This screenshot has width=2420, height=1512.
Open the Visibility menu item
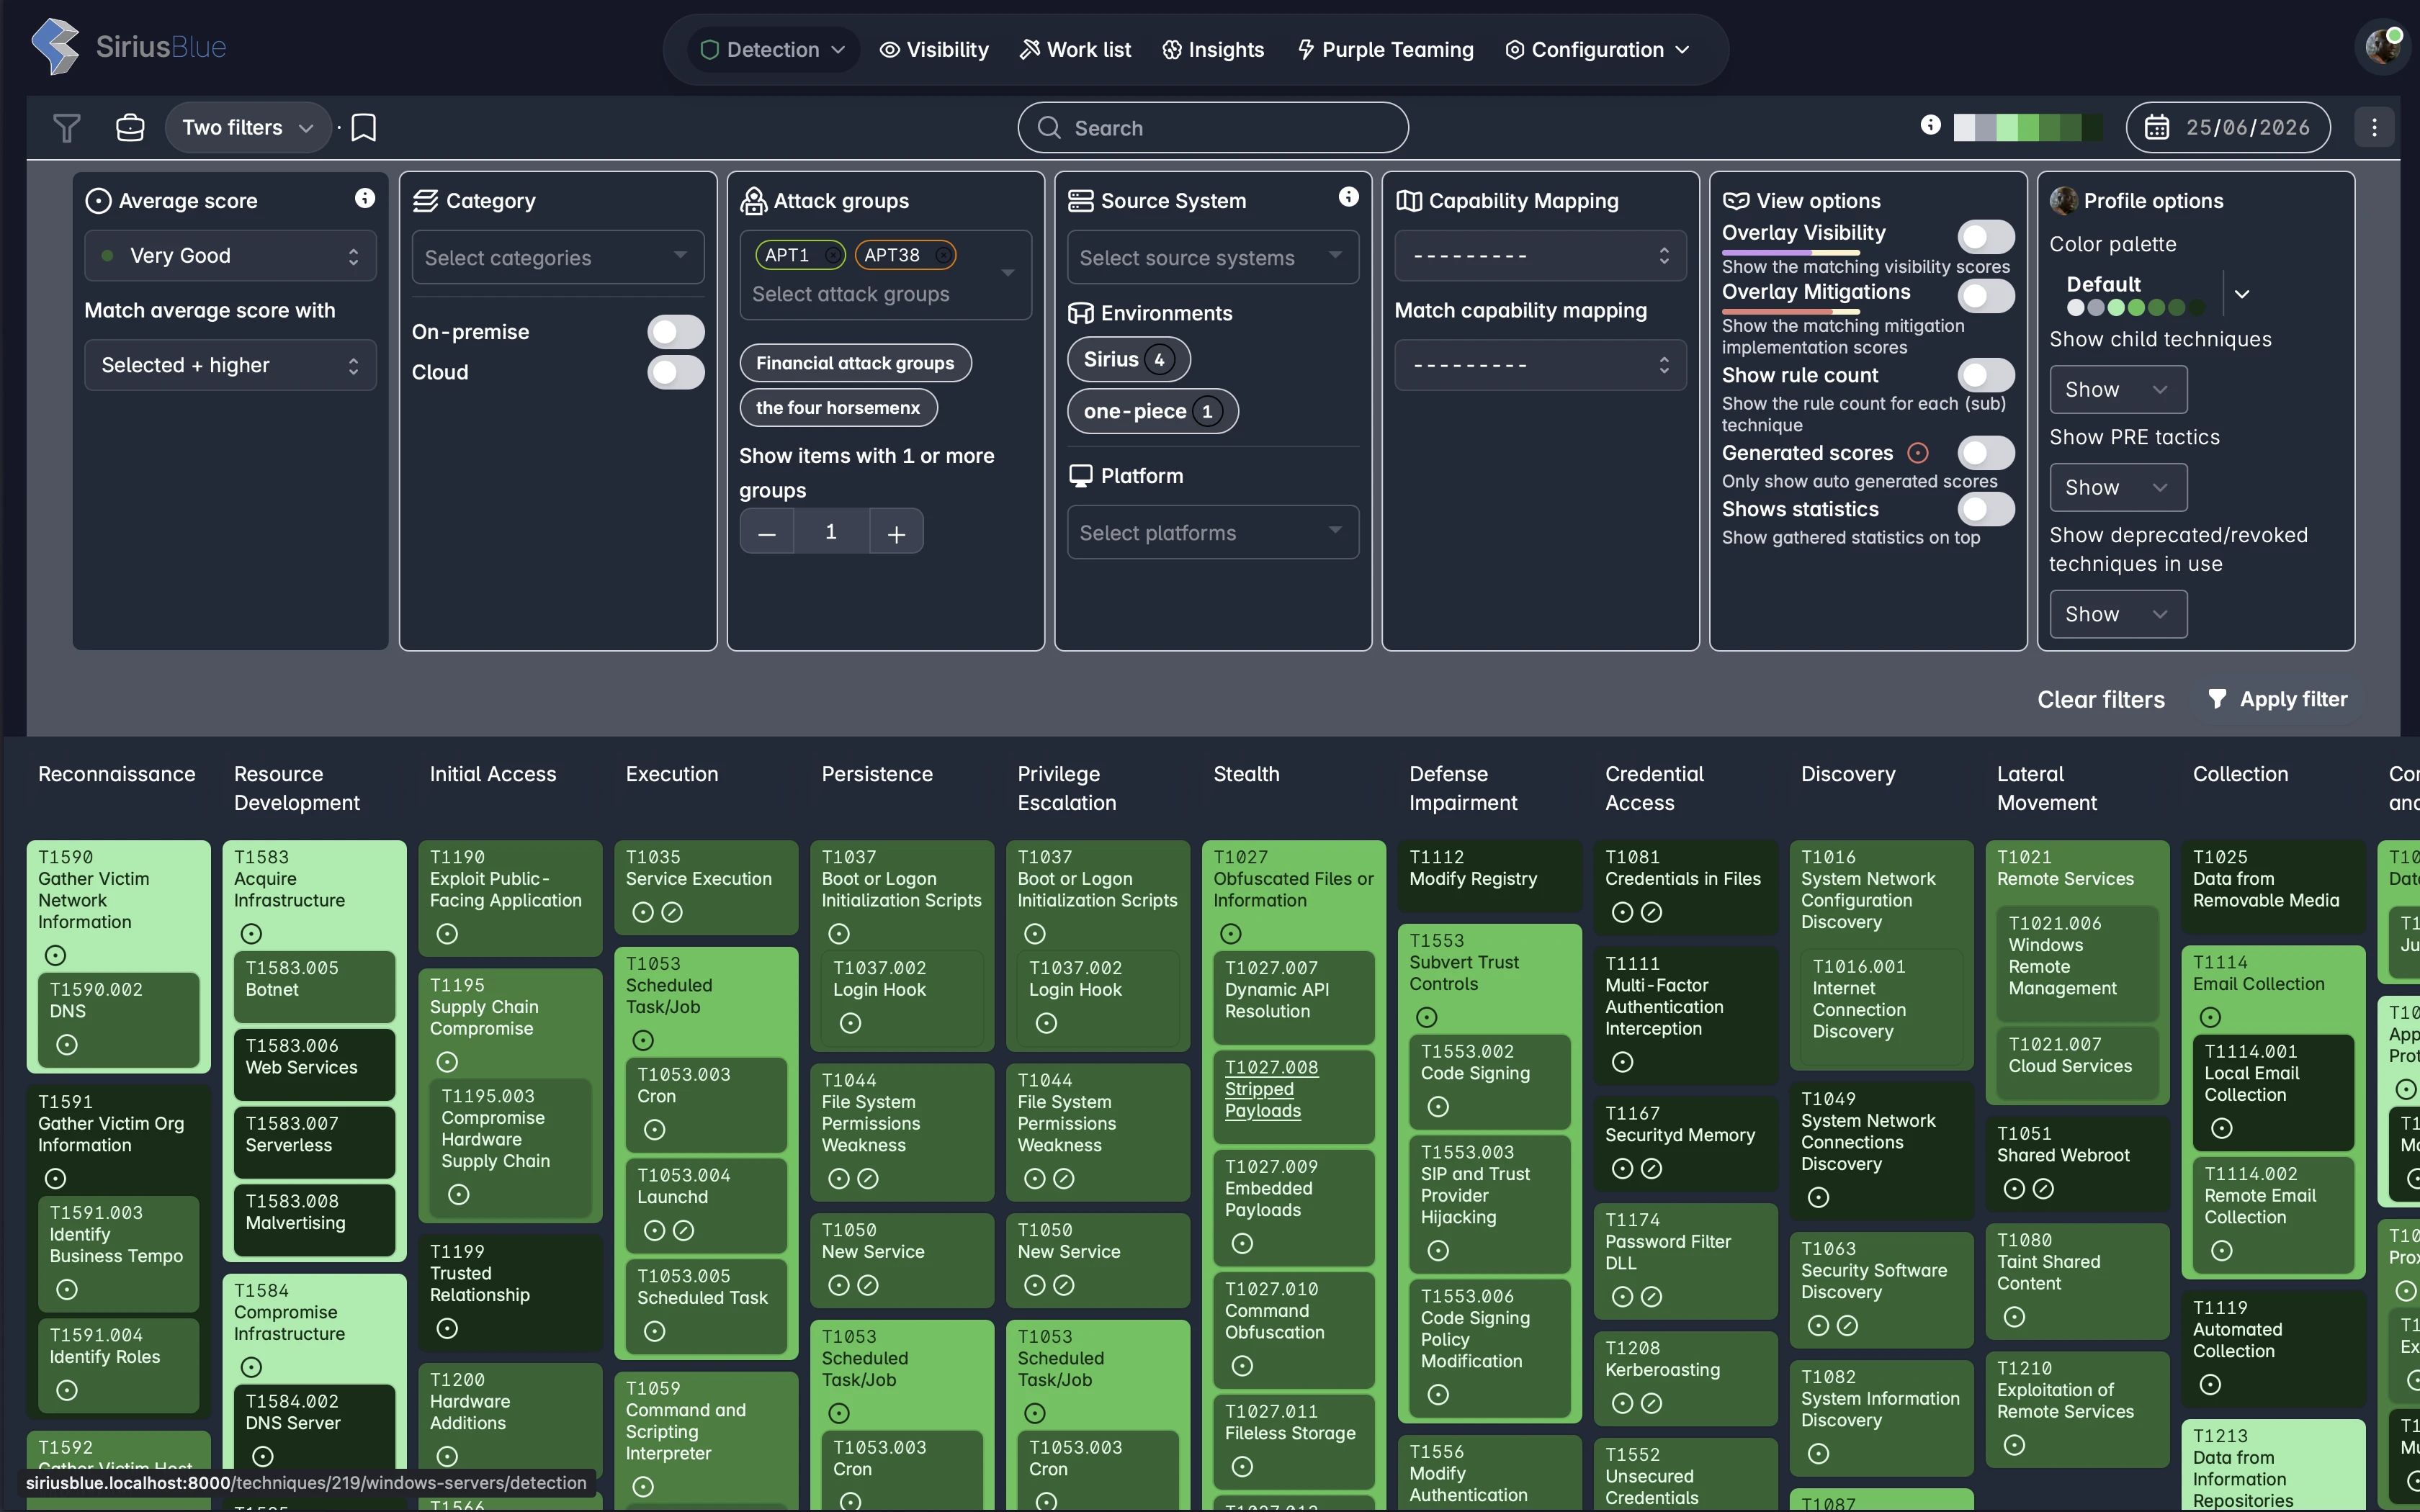(x=934, y=50)
